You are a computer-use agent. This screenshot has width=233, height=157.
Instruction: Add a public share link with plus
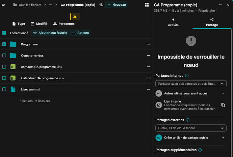click(223, 138)
